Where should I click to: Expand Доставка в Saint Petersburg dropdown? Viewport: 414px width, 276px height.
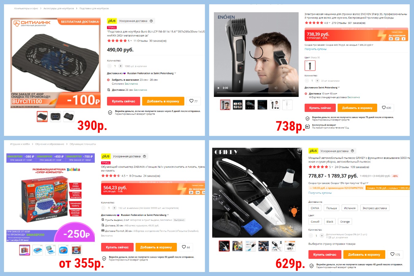(x=322, y=87)
